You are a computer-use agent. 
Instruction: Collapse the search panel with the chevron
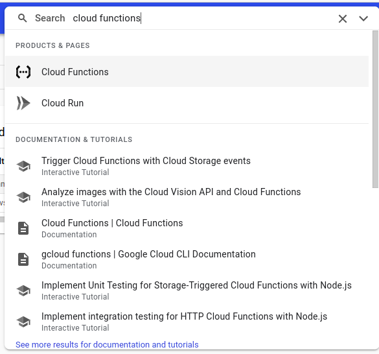(363, 18)
